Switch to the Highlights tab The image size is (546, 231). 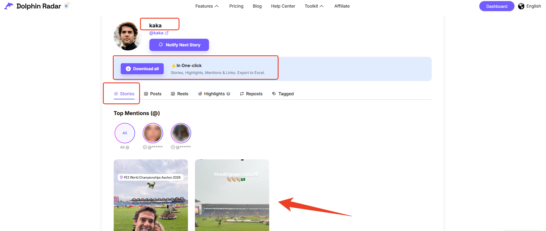pyautogui.click(x=211, y=94)
